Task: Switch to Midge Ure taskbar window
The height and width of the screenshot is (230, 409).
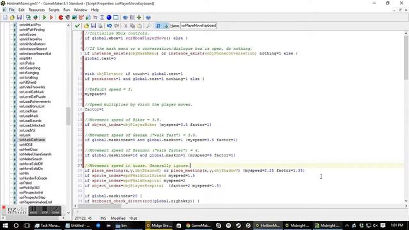Action: [159, 226]
